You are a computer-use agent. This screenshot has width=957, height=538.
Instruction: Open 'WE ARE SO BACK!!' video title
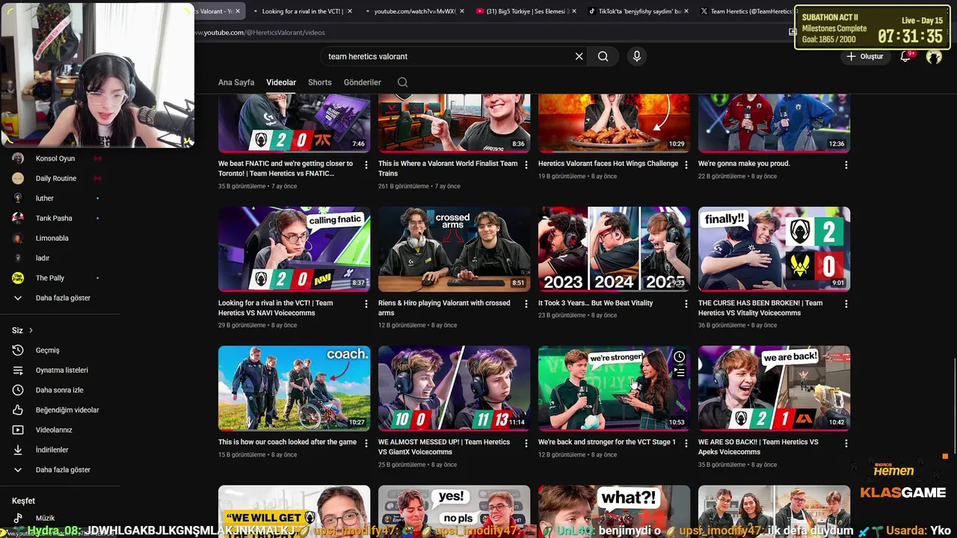(x=758, y=447)
